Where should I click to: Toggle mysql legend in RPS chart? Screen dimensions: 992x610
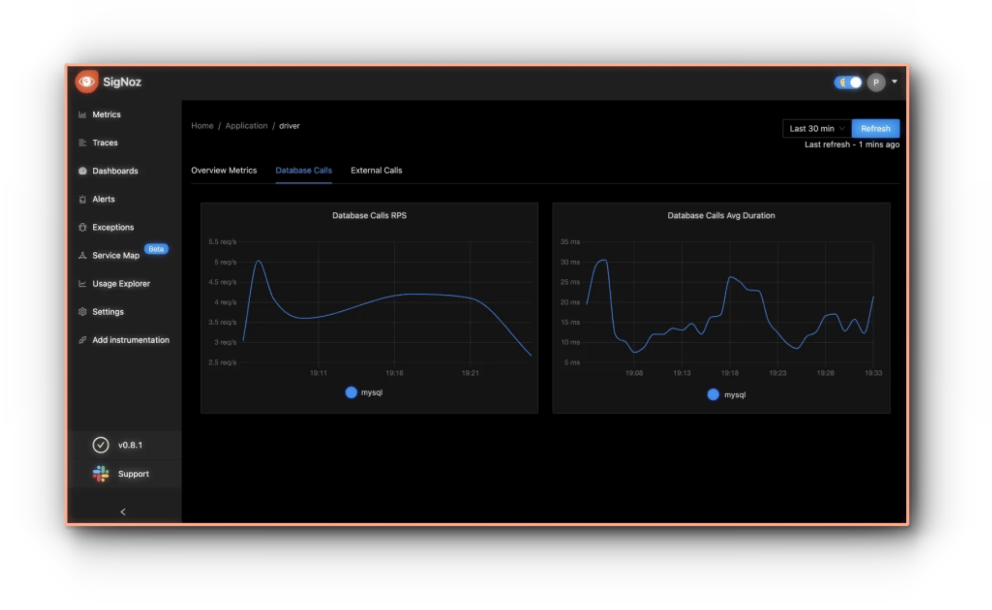coord(364,392)
